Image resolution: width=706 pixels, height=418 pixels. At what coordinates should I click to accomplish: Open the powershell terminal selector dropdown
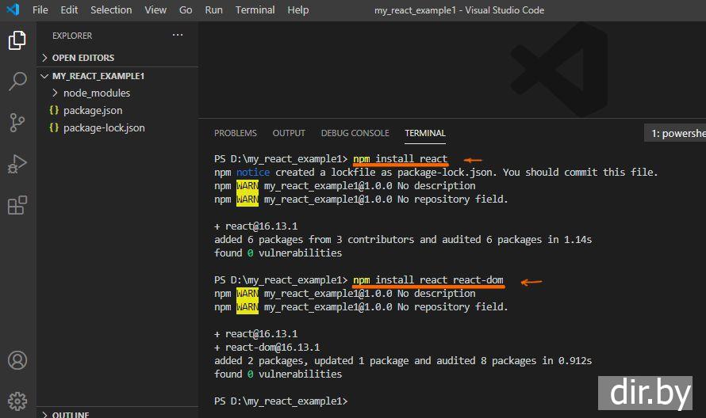click(x=676, y=134)
